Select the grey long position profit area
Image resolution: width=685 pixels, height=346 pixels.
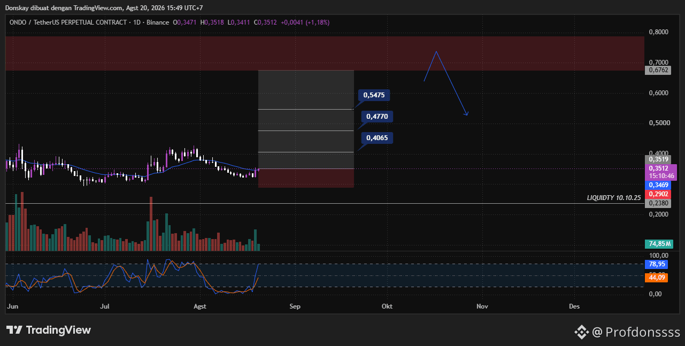coord(306,120)
